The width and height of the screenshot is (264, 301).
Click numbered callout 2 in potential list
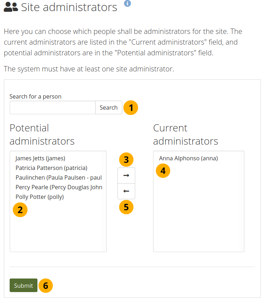pos(20,210)
